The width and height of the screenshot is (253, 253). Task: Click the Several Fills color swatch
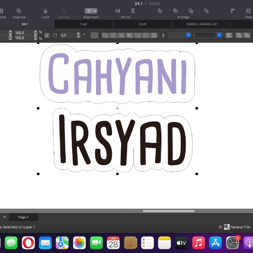coord(226,227)
